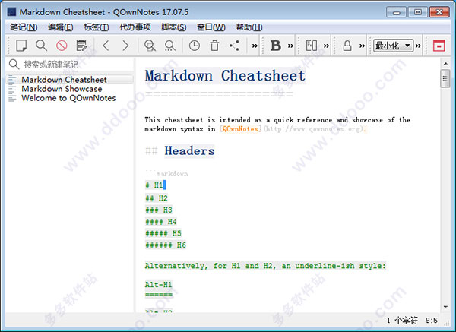Screen dimensions: 456x332
Task: Select the Welcome to QOwnNotes note
Action: click(70, 98)
